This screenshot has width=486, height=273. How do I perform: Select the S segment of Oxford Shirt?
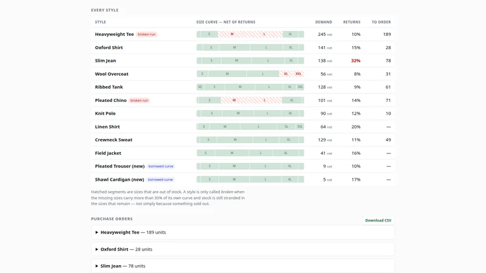click(211, 47)
